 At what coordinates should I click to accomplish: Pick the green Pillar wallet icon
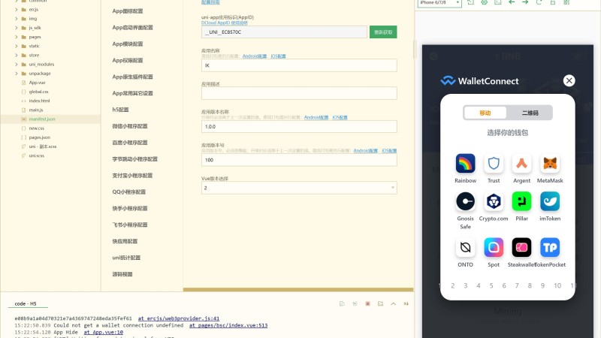[521, 201]
